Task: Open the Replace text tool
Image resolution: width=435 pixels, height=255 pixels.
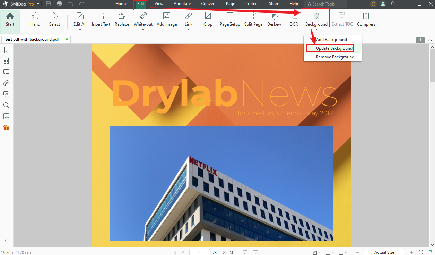Action: (122, 20)
